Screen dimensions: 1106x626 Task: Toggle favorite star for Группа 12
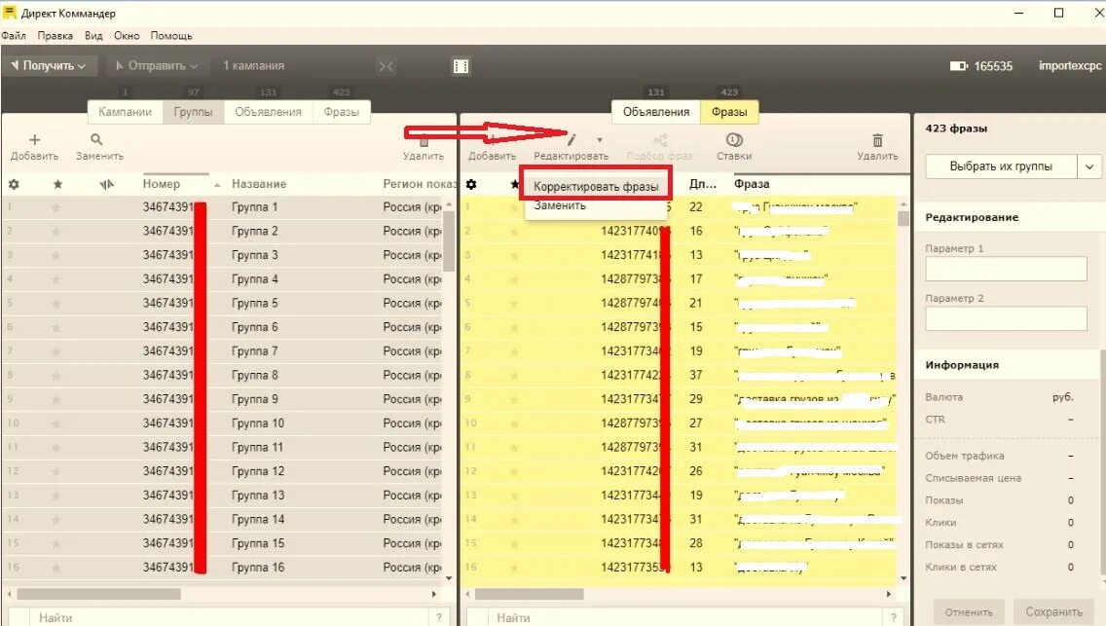[55, 471]
